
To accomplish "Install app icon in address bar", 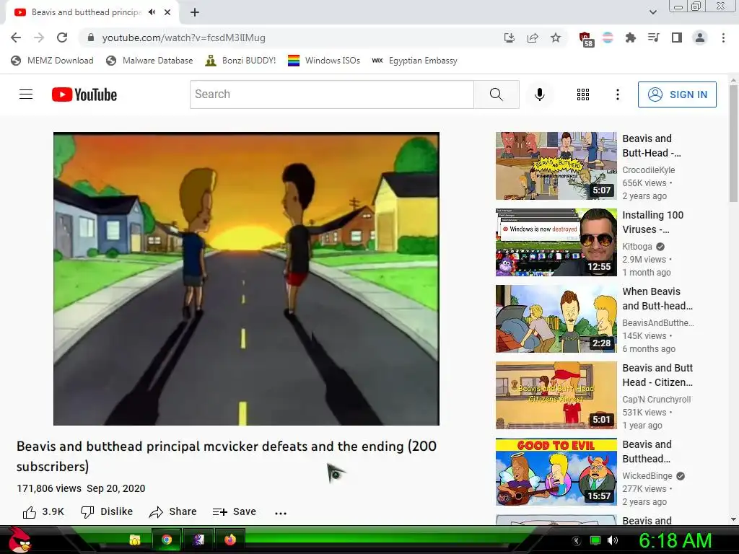I will [509, 38].
